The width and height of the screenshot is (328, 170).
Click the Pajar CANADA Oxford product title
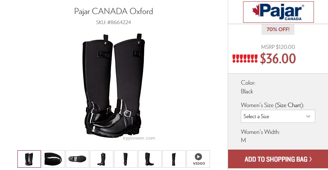pyautogui.click(x=114, y=11)
